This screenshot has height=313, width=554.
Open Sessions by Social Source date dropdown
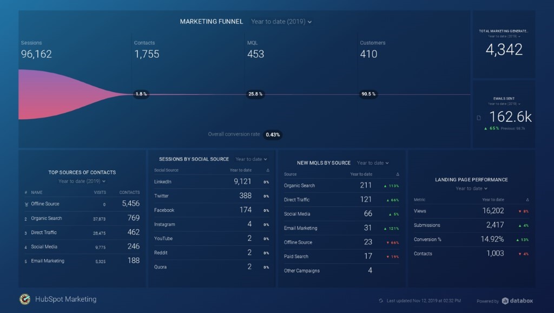pos(251,159)
